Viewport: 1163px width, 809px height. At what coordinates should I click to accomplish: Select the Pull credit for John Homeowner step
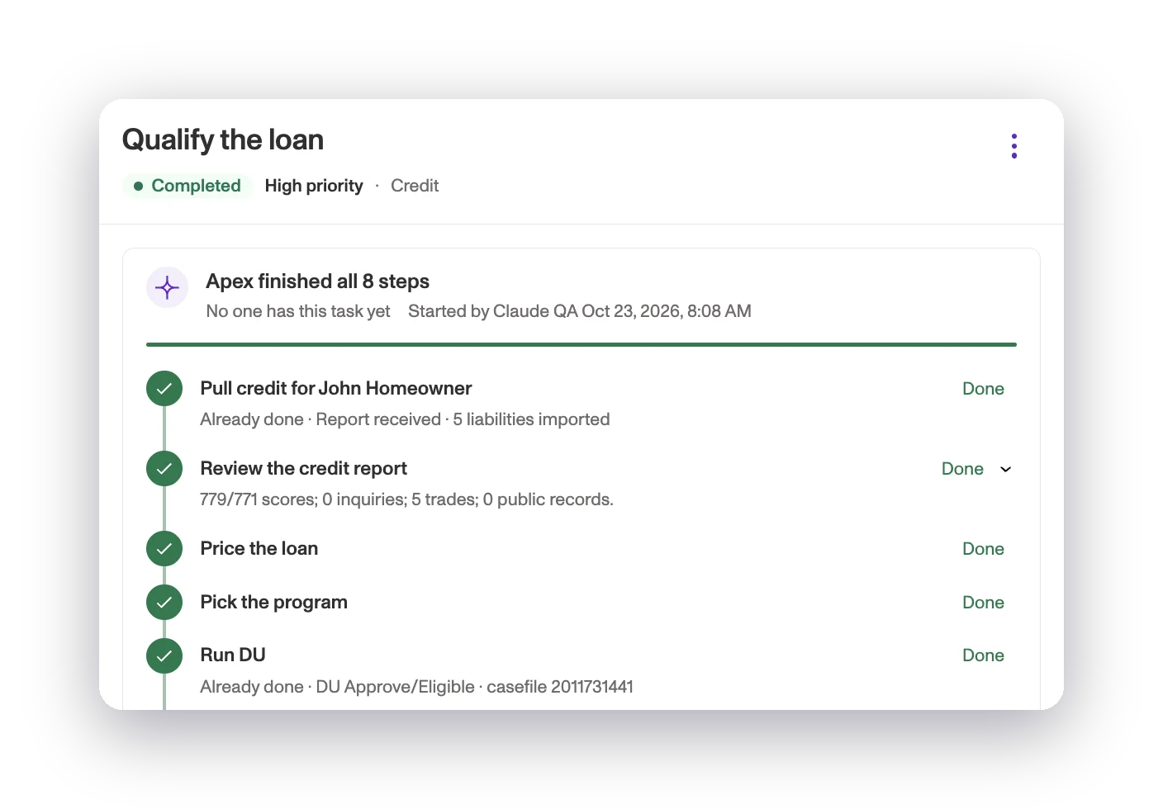(x=336, y=389)
